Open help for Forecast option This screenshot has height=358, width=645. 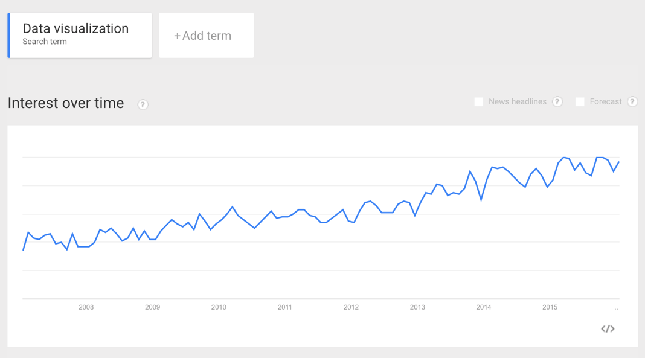pyautogui.click(x=632, y=101)
